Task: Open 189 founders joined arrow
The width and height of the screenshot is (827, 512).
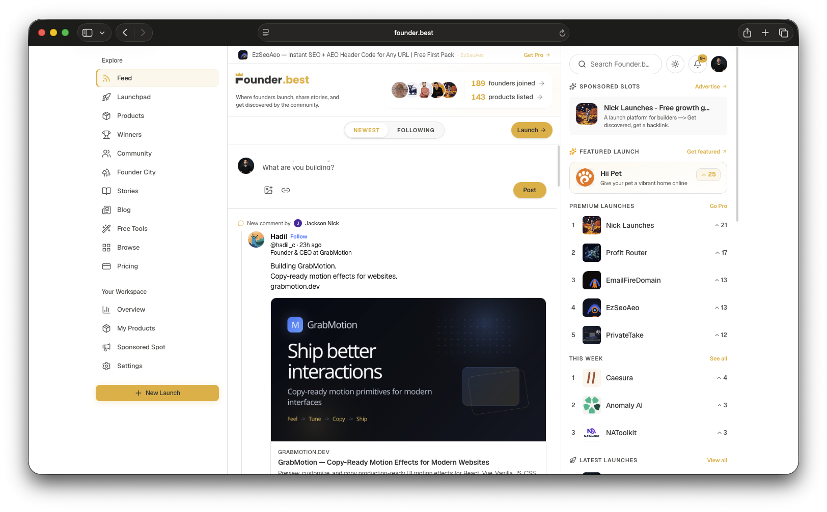Action: pos(542,83)
